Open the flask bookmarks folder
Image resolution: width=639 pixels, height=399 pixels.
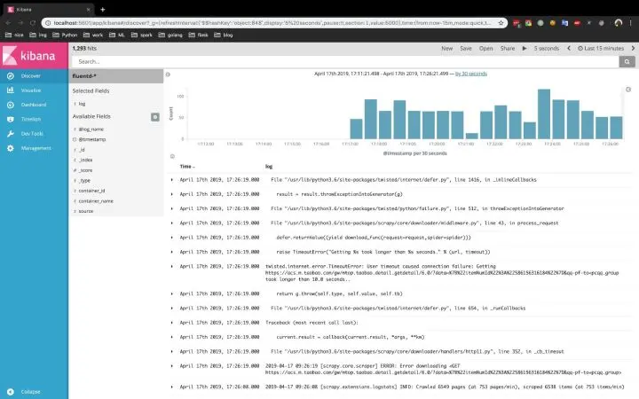coord(199,35)
